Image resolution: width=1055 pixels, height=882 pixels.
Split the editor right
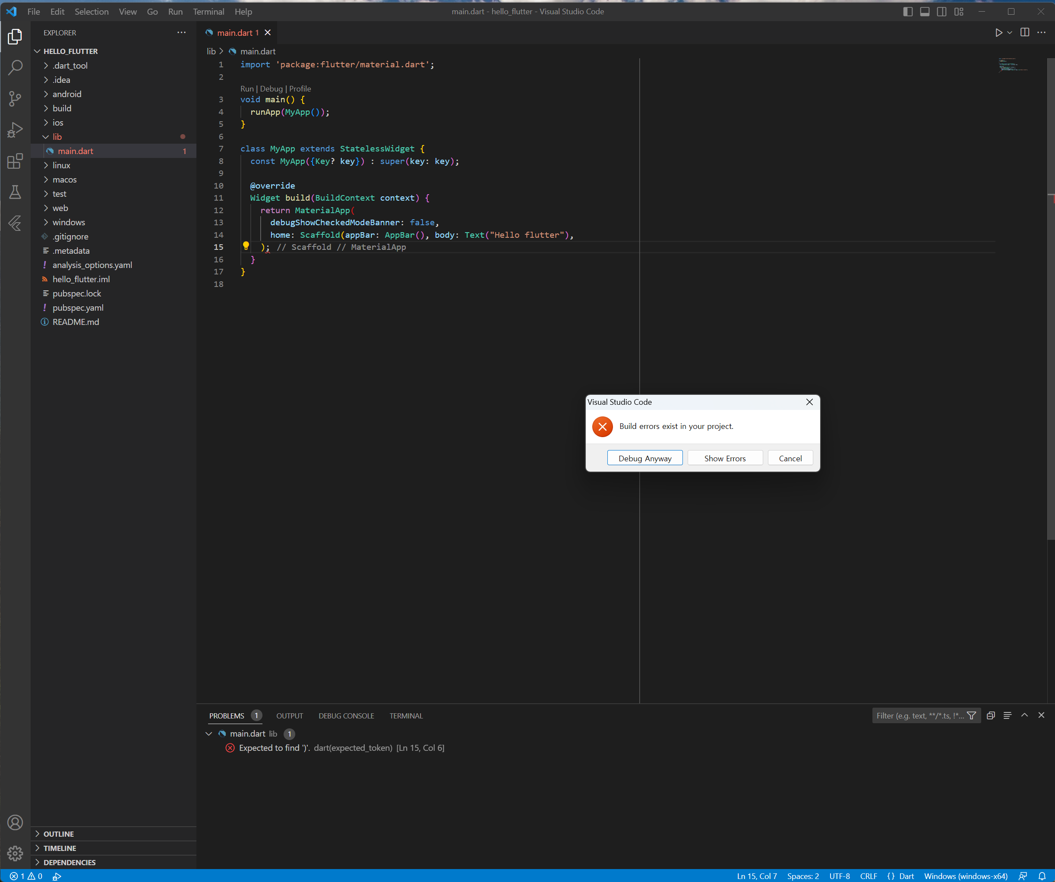click(x=1025, y=33)
